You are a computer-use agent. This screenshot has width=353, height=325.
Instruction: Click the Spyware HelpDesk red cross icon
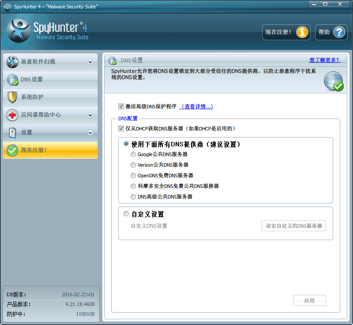[12, 115]
